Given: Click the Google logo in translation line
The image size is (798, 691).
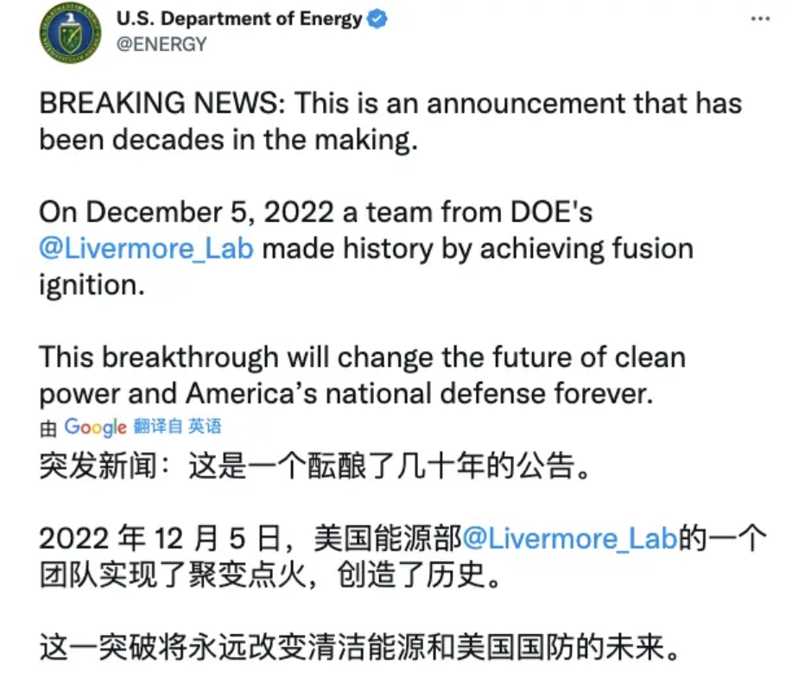Looking at the screenshot, I should click(x=96, y=427).
